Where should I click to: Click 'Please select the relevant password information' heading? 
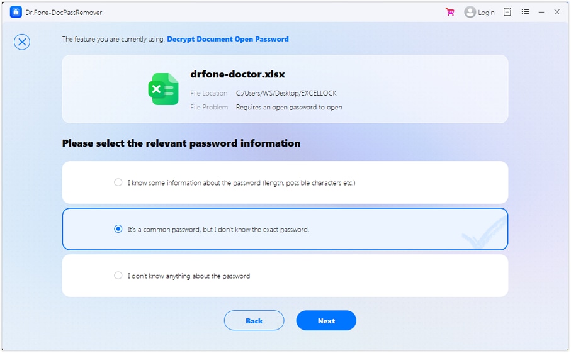pos(181,143)
